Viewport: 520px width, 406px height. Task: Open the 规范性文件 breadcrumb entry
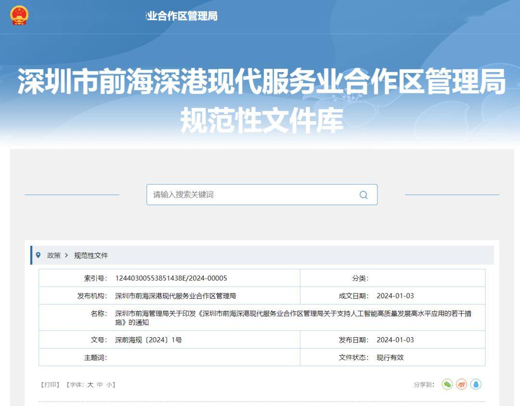90,255
